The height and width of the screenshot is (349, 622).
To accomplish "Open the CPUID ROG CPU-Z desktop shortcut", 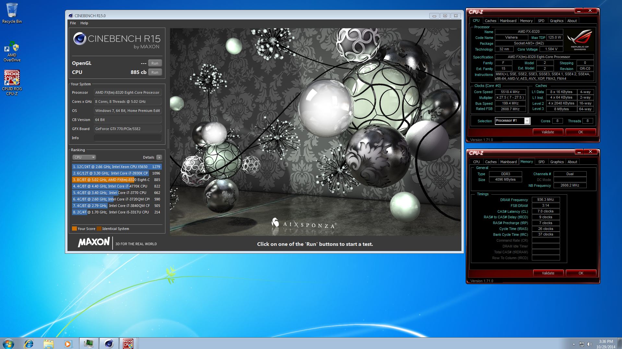I will pos(12,83).
